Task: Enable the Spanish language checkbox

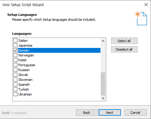Action: pos(15,84)
